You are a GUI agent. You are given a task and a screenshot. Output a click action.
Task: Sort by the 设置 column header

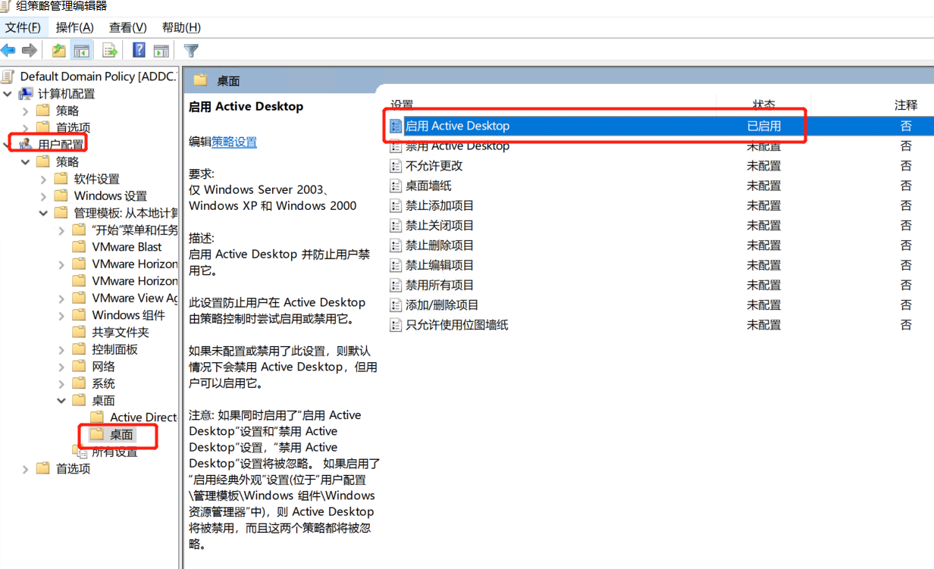(402, 105)
